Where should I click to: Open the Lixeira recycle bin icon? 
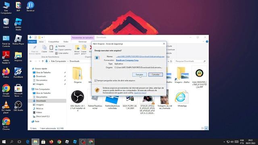6,23
